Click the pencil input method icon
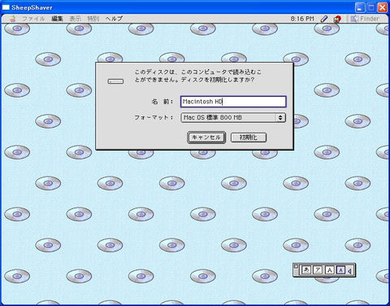Screen dimensions: 390x306 (x=324, y=19)
